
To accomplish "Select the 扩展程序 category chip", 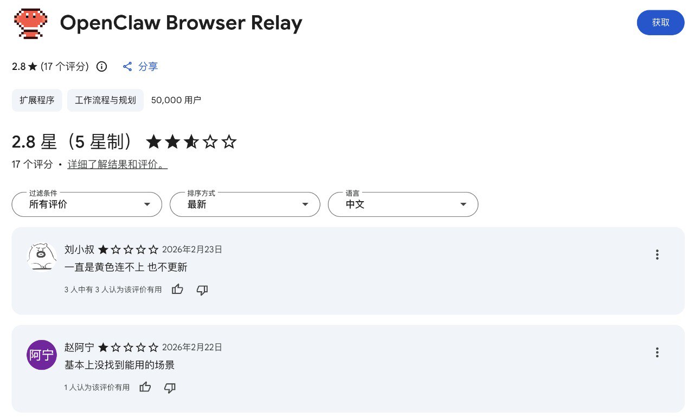I will coord(37,100).
